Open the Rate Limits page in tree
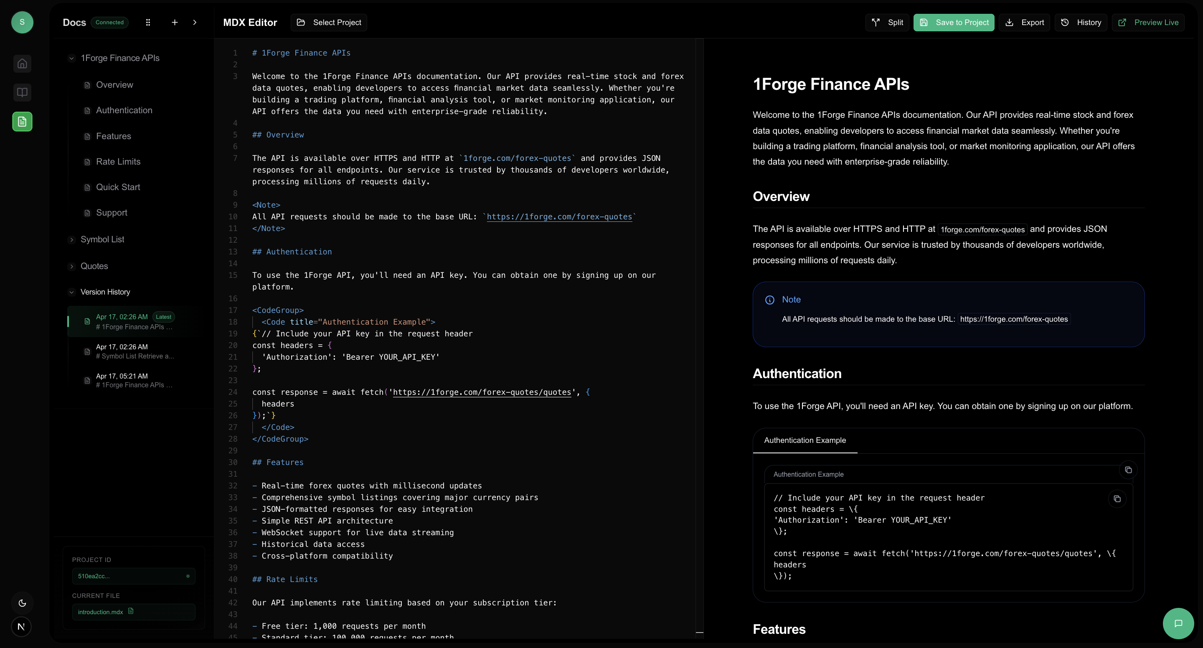The width and height of the screenshot is (1203, 648). 118,162
